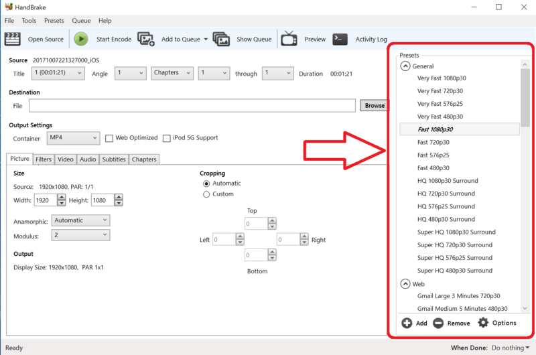Click the Add preset plus icon
Screen dimensions: 536x355
click(x=407, y=323)
